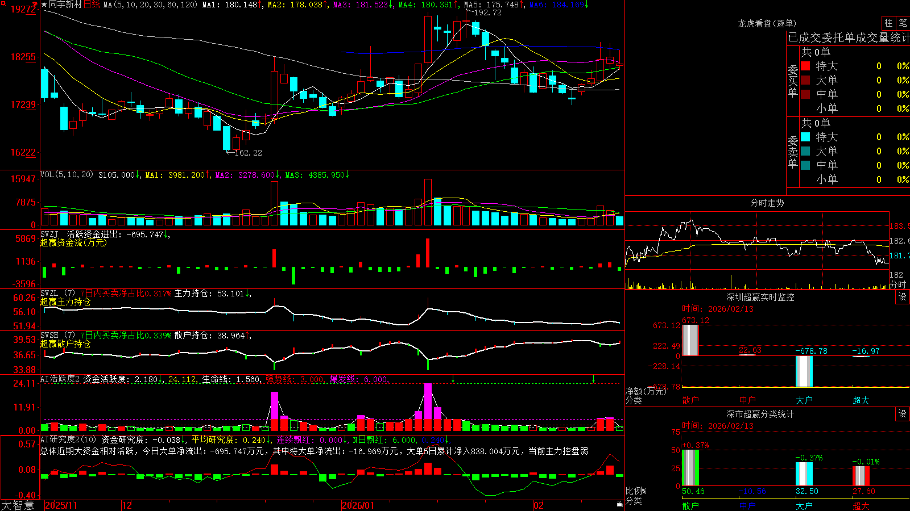
Task: Click the dark red 中单 buy-order swatch
Action: [x=805, y=94]
